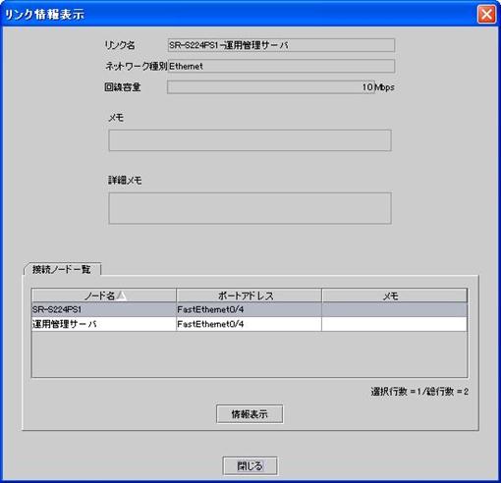The width and height of the screenshot is (501, 483).
Task: Click the sort arrow beside ノード名
Action: [x=122, y=295]
